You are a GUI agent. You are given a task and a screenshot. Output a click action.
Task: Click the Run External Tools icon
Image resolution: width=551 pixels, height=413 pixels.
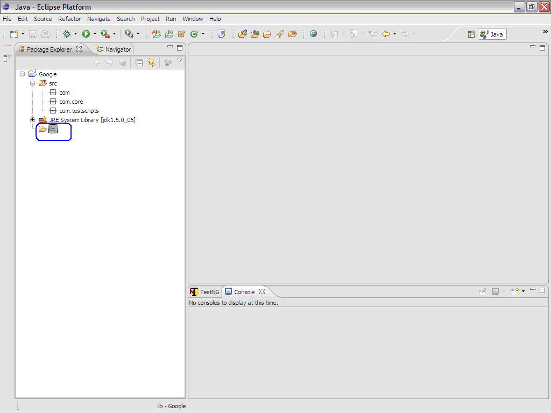pos(105,34)
